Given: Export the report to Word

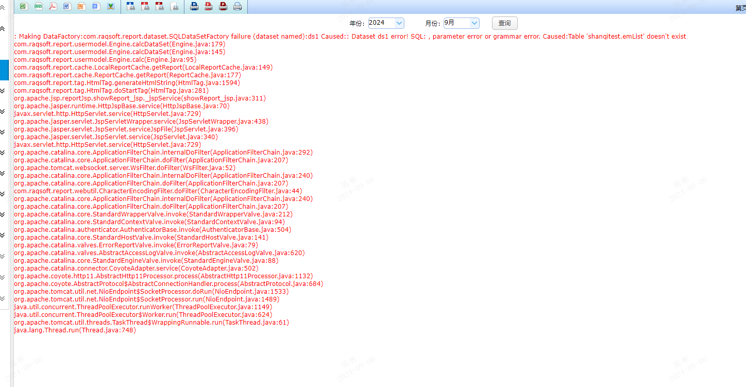Looking at the screenshot, I should pos(67,6).
